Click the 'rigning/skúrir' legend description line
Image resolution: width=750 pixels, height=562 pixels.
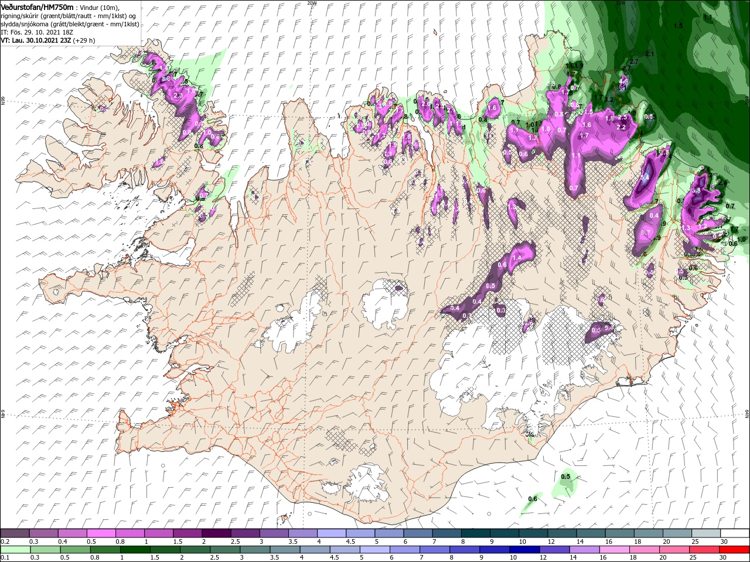69,15
